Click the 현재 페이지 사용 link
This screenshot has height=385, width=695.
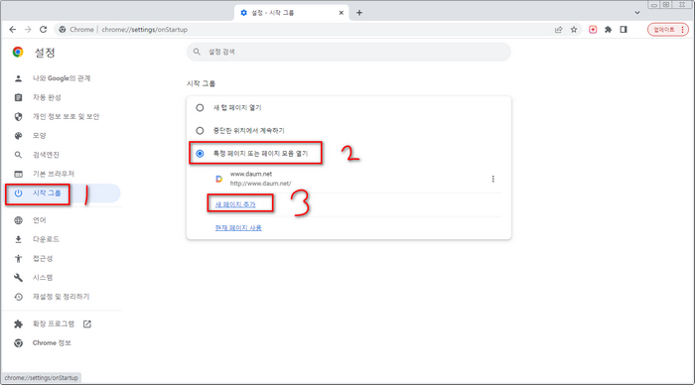(238, 227)
